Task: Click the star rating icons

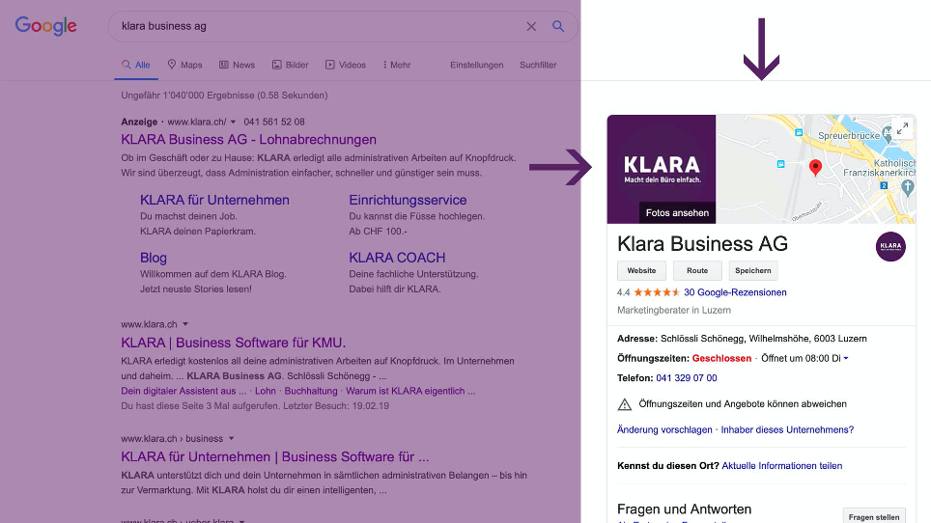Action: [x=657, y=292]
